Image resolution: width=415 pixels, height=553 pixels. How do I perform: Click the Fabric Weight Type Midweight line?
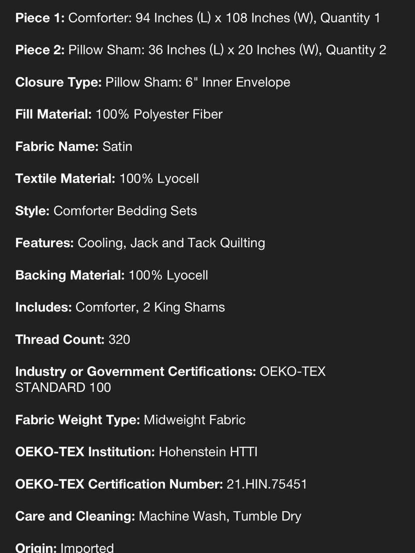tap(130, 420)
